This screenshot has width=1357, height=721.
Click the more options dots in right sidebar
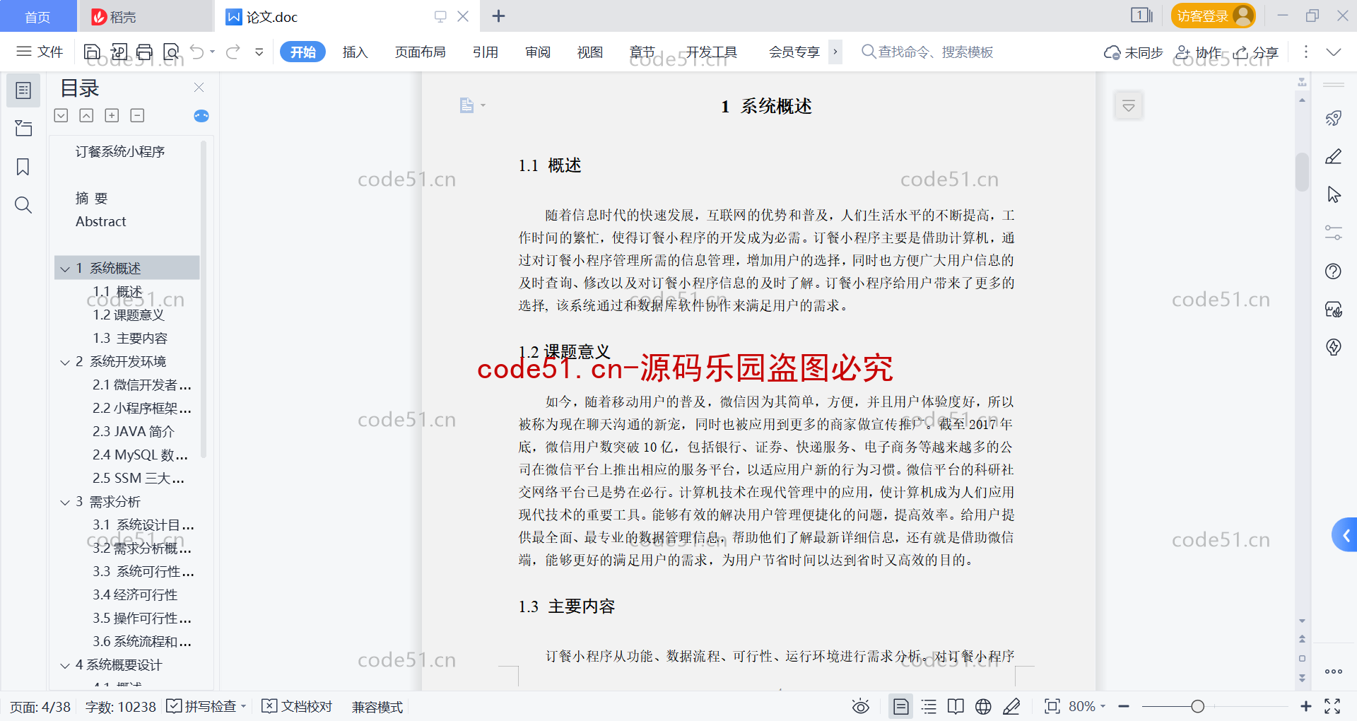point(1334,672)
